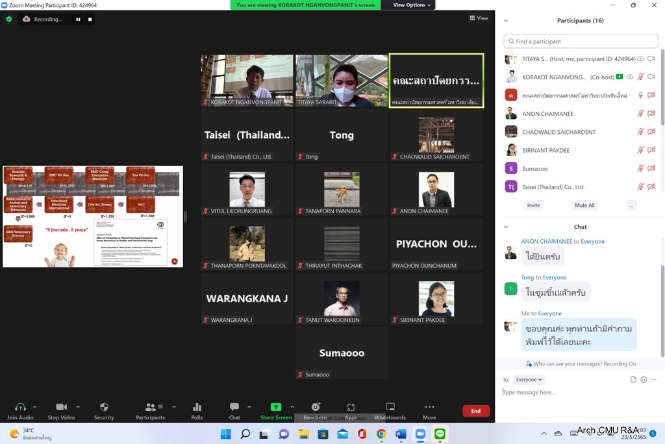The height and width of the screenshot is (444, 665).
Task: Click Invite button in participants panel
Action: click(x=534, y=205)
